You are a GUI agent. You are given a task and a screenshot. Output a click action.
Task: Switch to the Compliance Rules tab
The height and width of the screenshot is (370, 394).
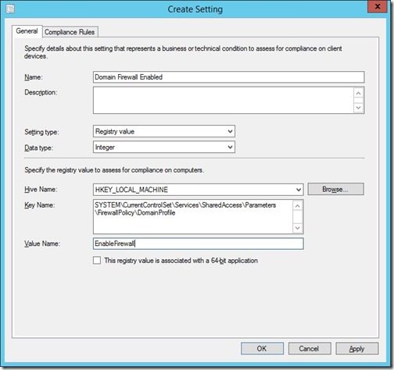coord(70,32)
